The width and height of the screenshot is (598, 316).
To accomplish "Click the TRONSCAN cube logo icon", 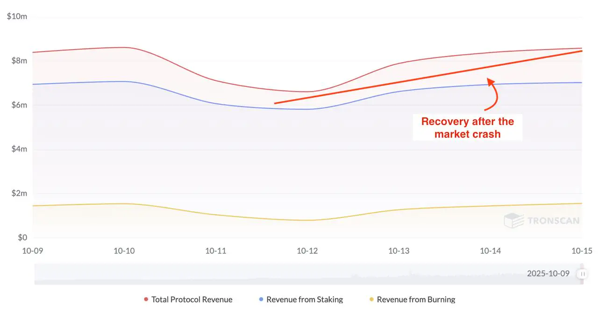I will 514,221.
